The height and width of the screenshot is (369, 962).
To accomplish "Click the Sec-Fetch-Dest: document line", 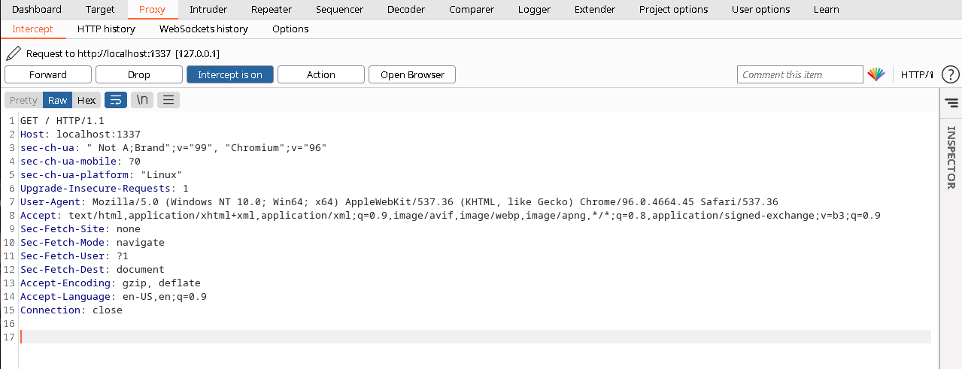I will pos(93,269).
